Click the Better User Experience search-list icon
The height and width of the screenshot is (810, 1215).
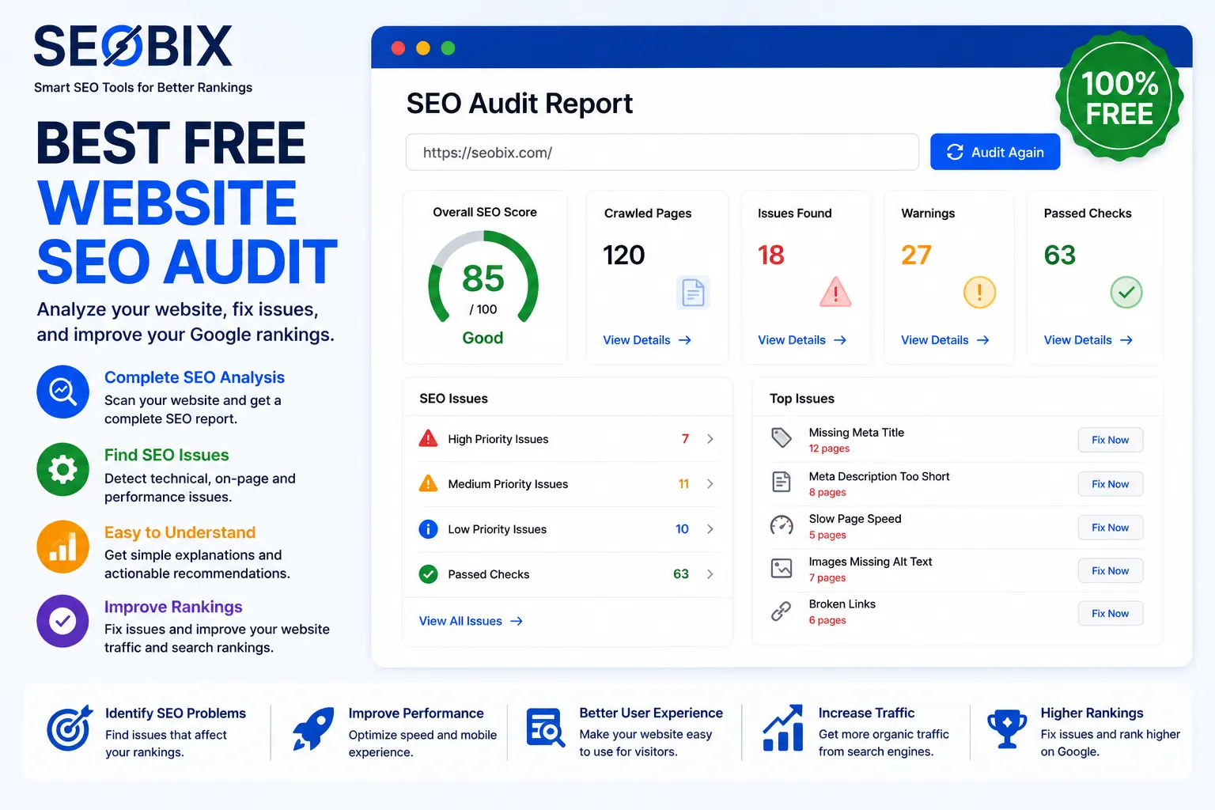545,728
